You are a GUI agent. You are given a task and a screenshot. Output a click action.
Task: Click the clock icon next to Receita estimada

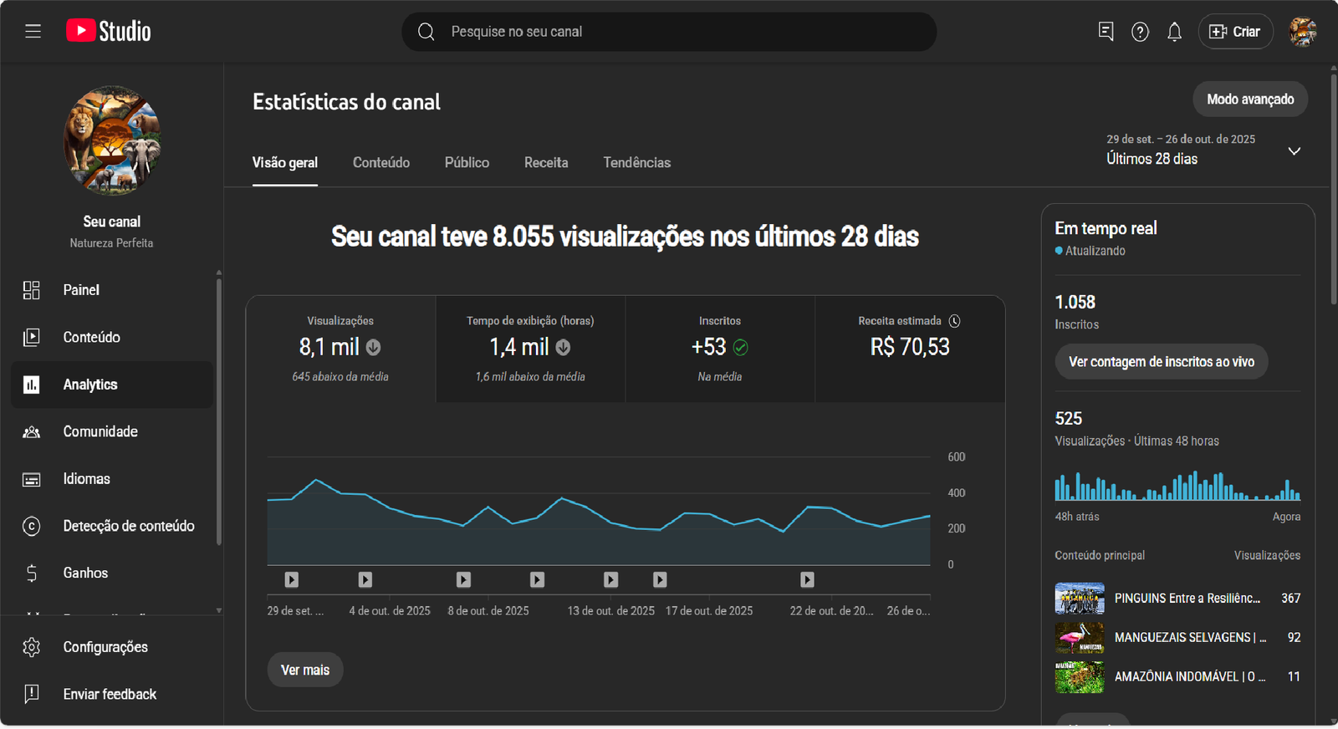[x=954, y=321]
